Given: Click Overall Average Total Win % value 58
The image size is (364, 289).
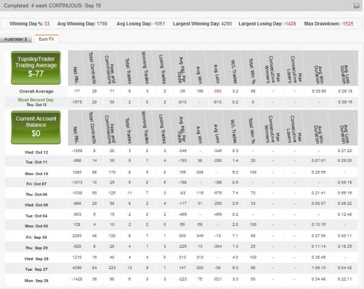Looking at the screenshot, I should click(x=253, y=91).
